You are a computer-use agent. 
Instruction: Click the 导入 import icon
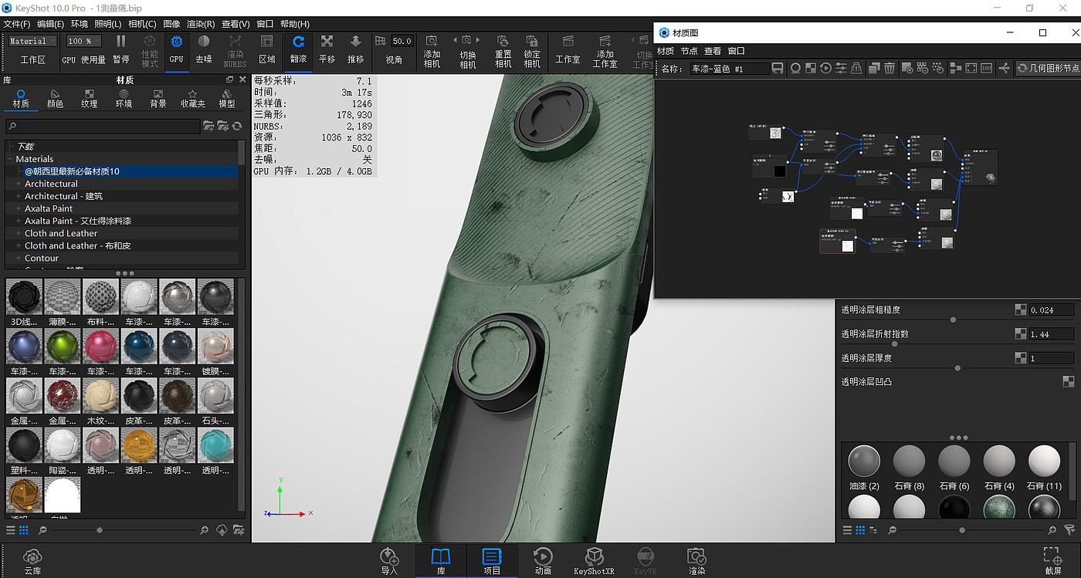389,560
